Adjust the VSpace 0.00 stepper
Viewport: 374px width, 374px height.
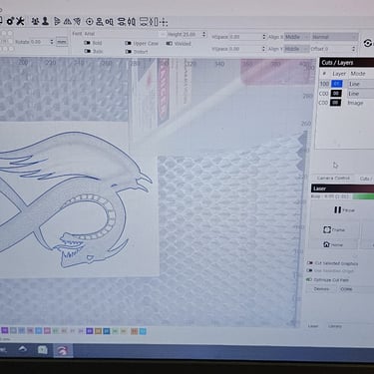(x=263, y=49)
